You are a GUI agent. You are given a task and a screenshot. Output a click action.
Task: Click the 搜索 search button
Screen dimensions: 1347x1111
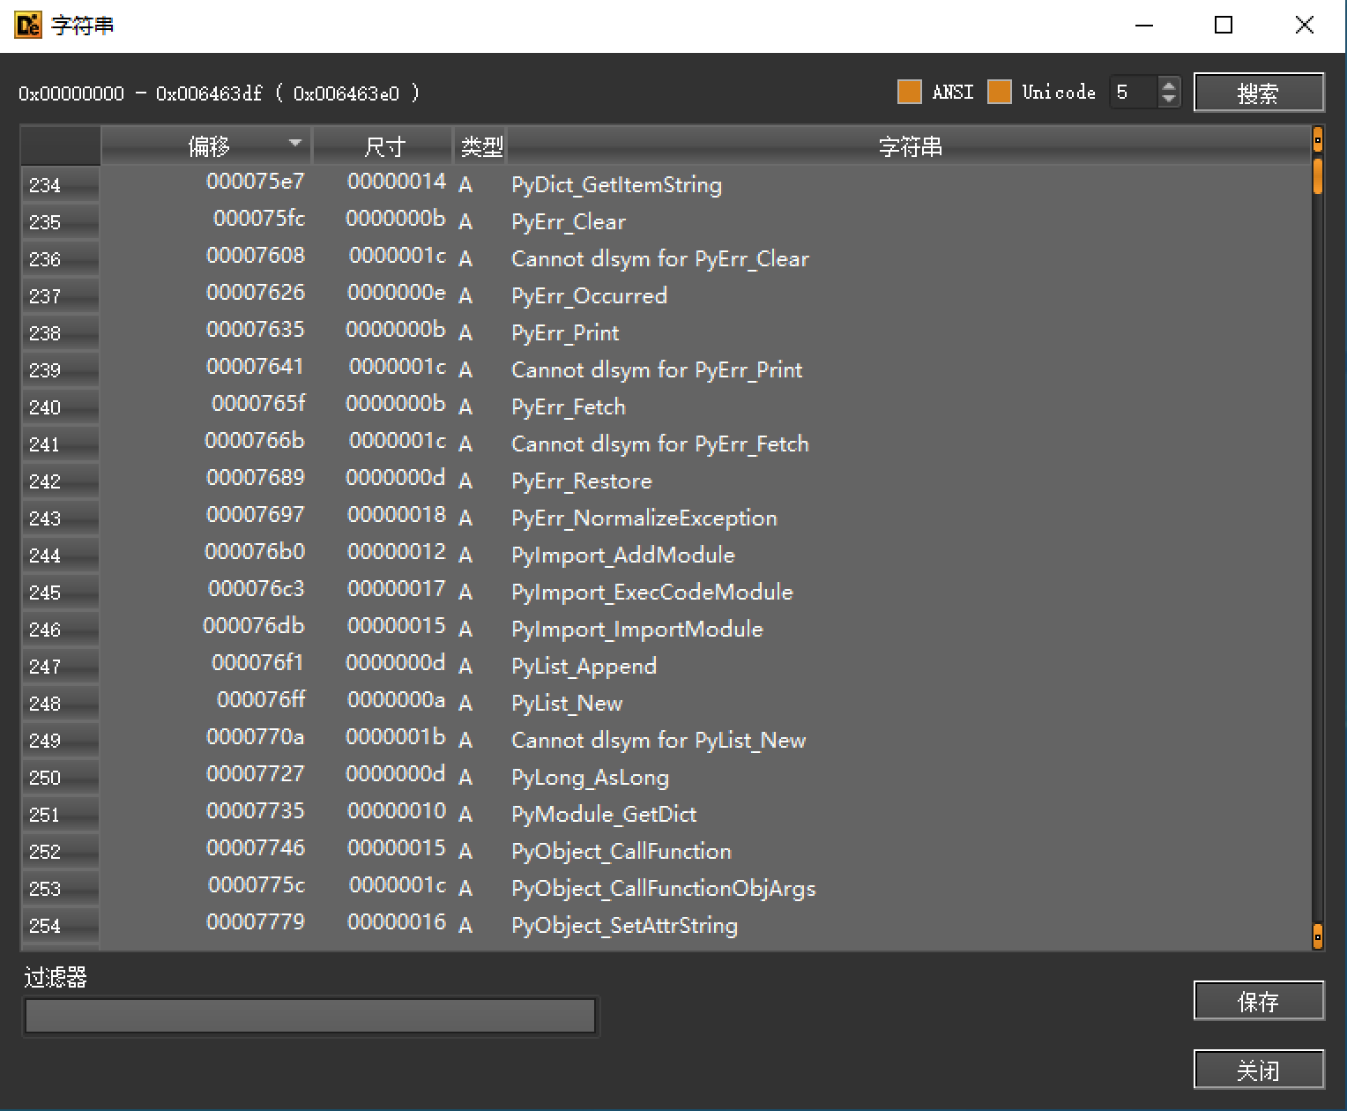point(1259,93)
